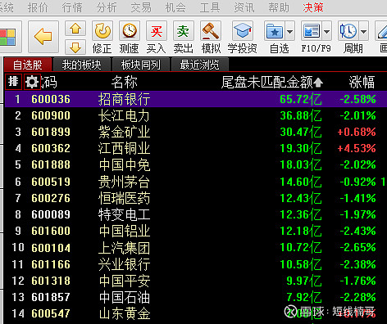Open the 报价 menu
The image size is (387, 324).
(38, 7)
